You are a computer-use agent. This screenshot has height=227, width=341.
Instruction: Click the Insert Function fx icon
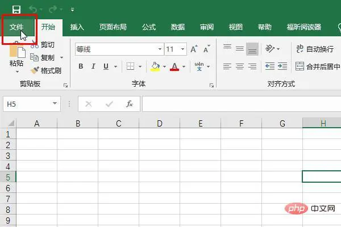pyautogui.click(x=130, y=104)
